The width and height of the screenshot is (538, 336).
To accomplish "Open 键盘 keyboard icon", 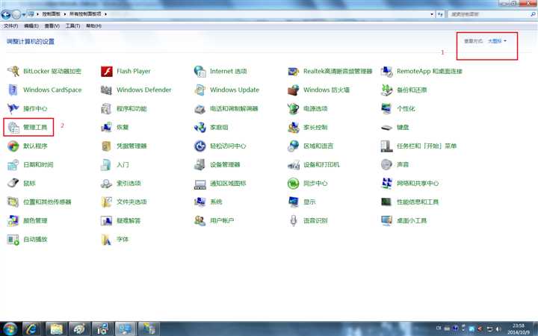I will click(387, 128).
